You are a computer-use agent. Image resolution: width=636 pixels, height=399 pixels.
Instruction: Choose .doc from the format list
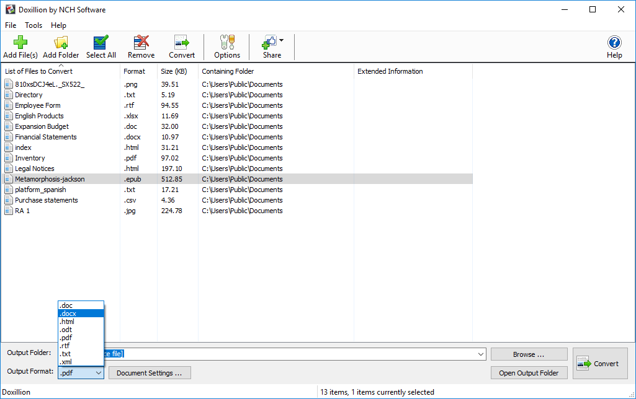tap(81, 305)
